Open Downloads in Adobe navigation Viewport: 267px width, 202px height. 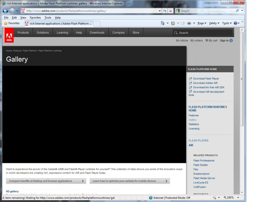click(97, 32)
